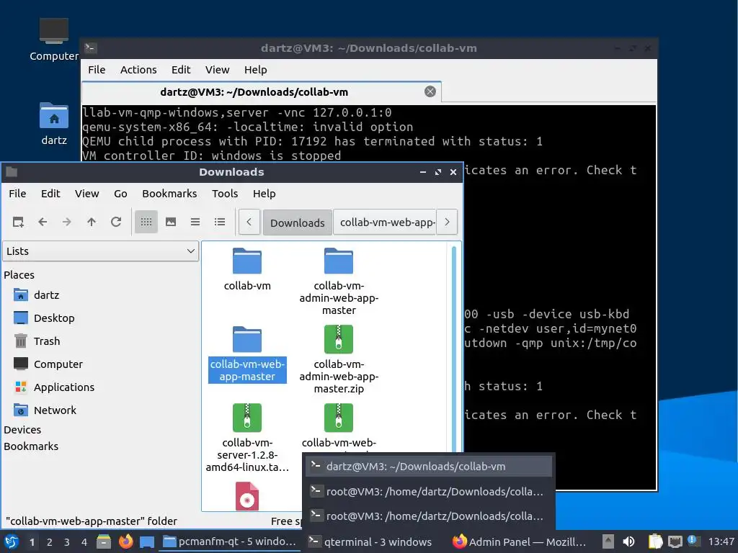
Task: Select the collab-vm-web-app path button
Action: click(385, 222)
